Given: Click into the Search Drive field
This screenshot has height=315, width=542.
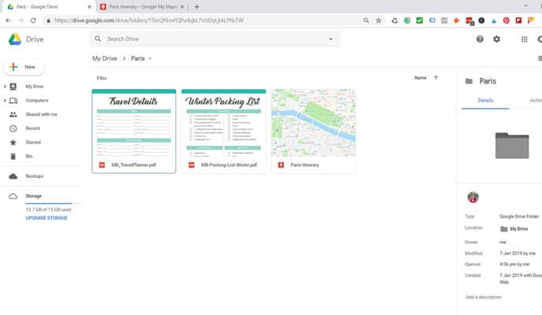Looking at the screenshot, I should tap(214, 39).
